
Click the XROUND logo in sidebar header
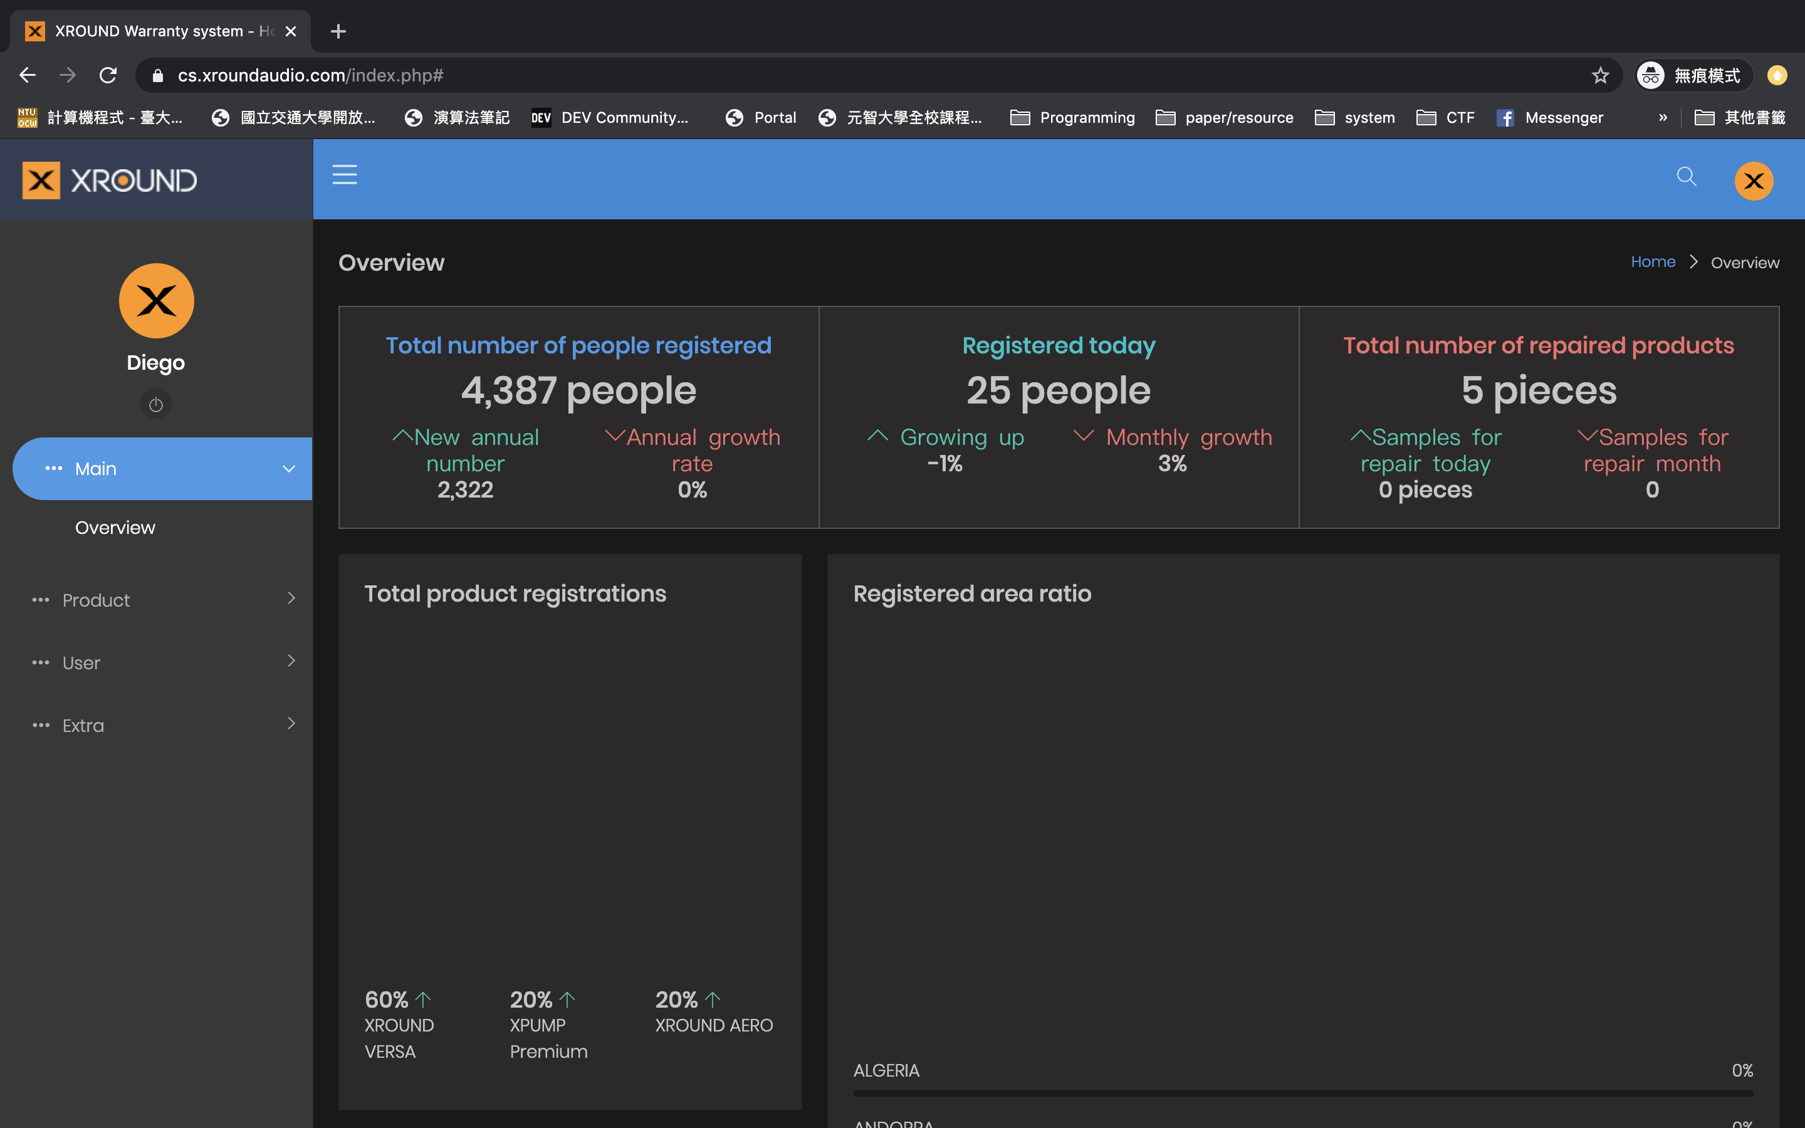(x=109, y=180)
